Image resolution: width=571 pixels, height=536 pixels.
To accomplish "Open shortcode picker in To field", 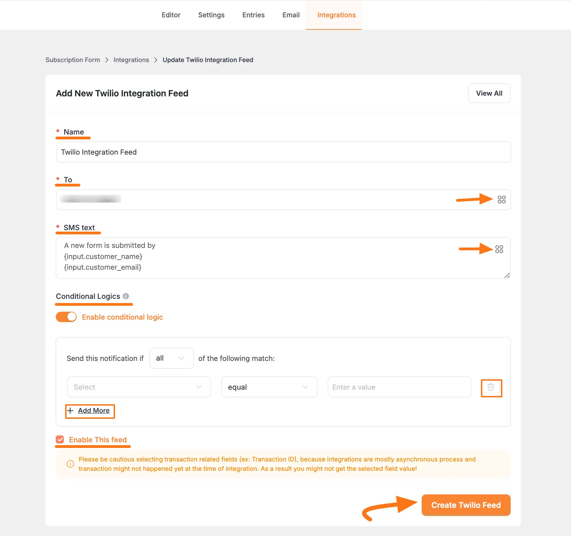I will coord(501,199).
